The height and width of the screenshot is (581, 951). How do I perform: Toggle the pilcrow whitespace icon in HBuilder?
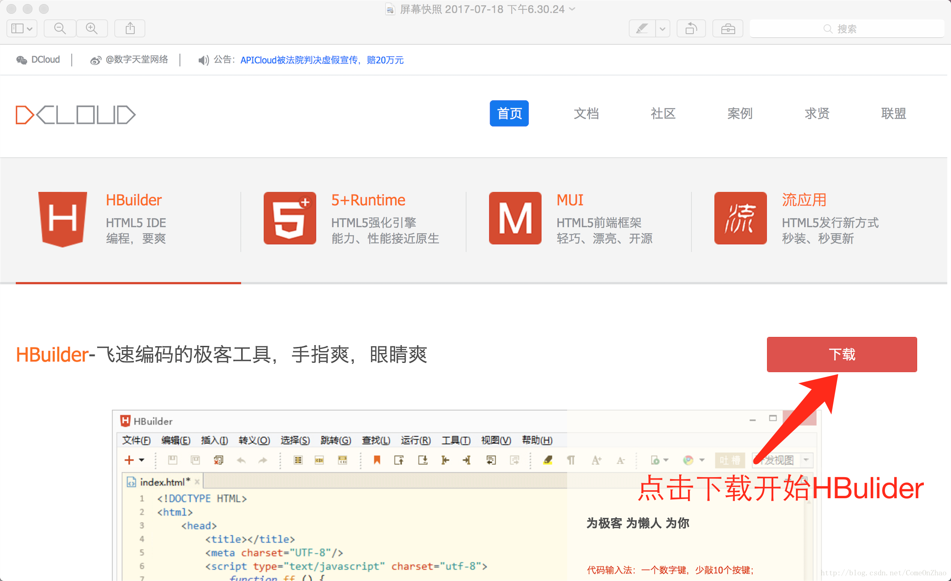tap(571, 460)
